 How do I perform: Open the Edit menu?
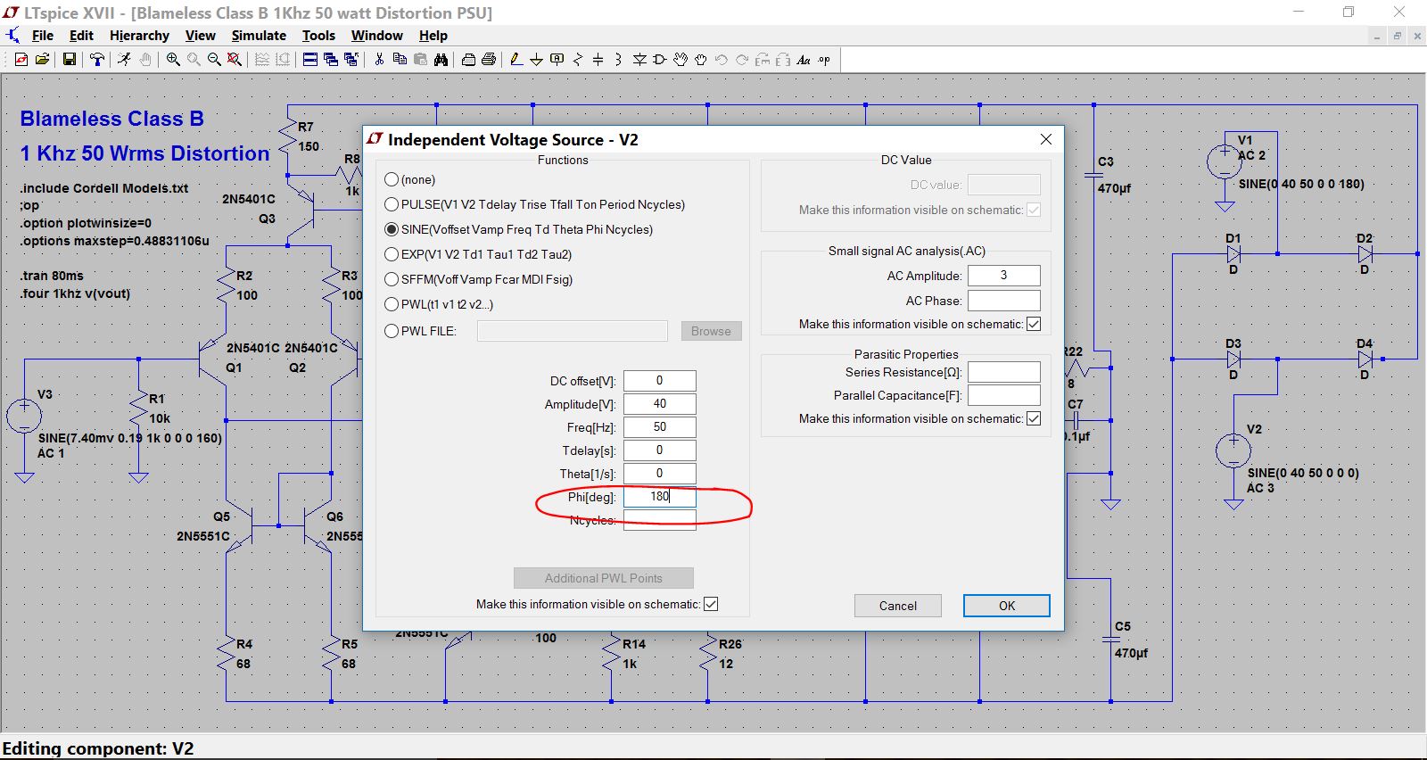[x=81, y=36]
